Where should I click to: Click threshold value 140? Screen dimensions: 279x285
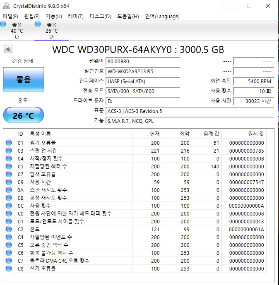pos(215,166)
